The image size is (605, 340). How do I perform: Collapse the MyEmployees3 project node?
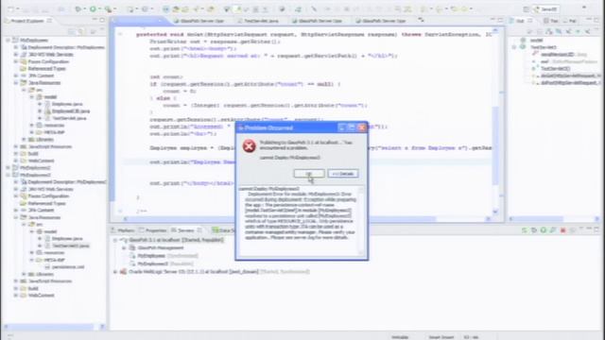[8, 175]
